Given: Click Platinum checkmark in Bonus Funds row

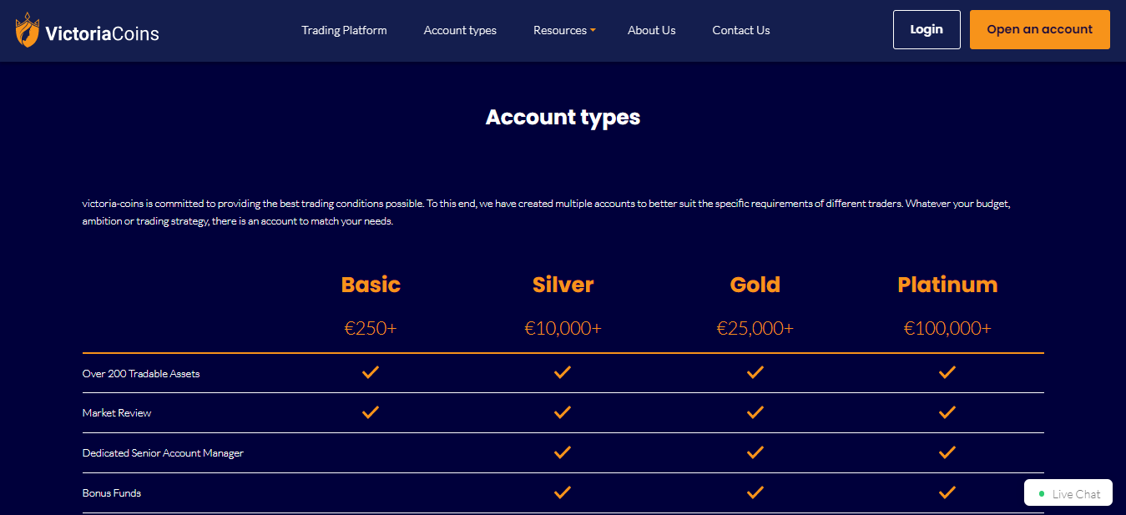Looking at the screenshot, I should click(x=947, y=492).
